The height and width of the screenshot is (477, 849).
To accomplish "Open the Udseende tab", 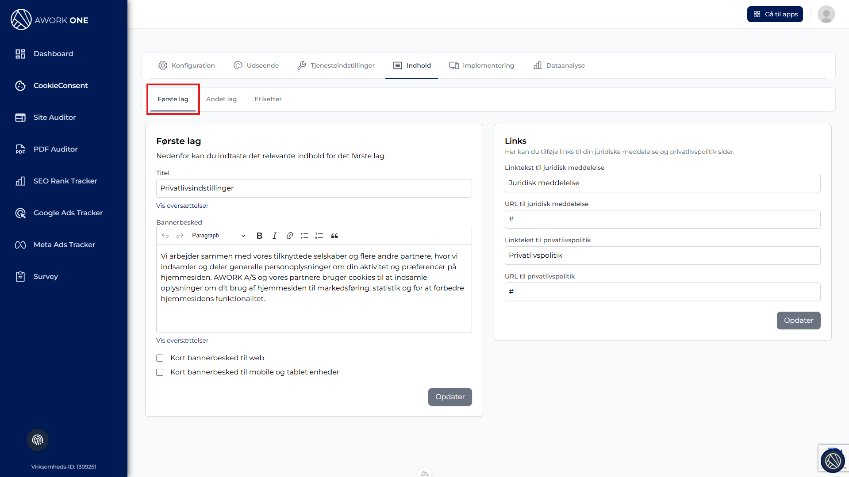I will pyautogui.click(x=256, y=65).
